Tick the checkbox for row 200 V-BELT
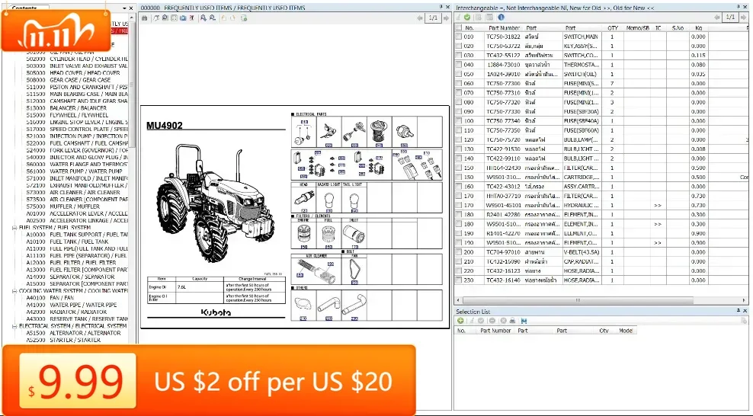 (459, 252)
